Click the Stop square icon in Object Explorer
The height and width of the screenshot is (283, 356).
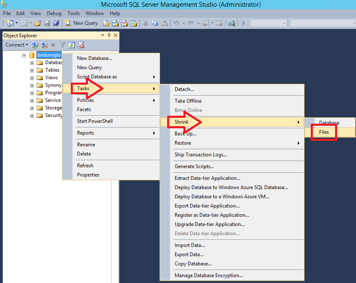click(53, 45)
